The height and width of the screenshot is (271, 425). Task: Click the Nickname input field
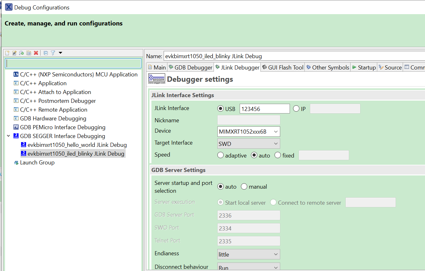click(249, 120)
